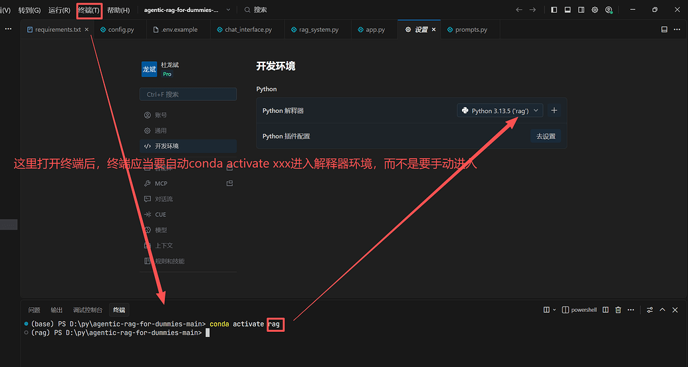
Task: Focus the Ctrl+F 搜索 settings search field
Action: pos(188,94)
